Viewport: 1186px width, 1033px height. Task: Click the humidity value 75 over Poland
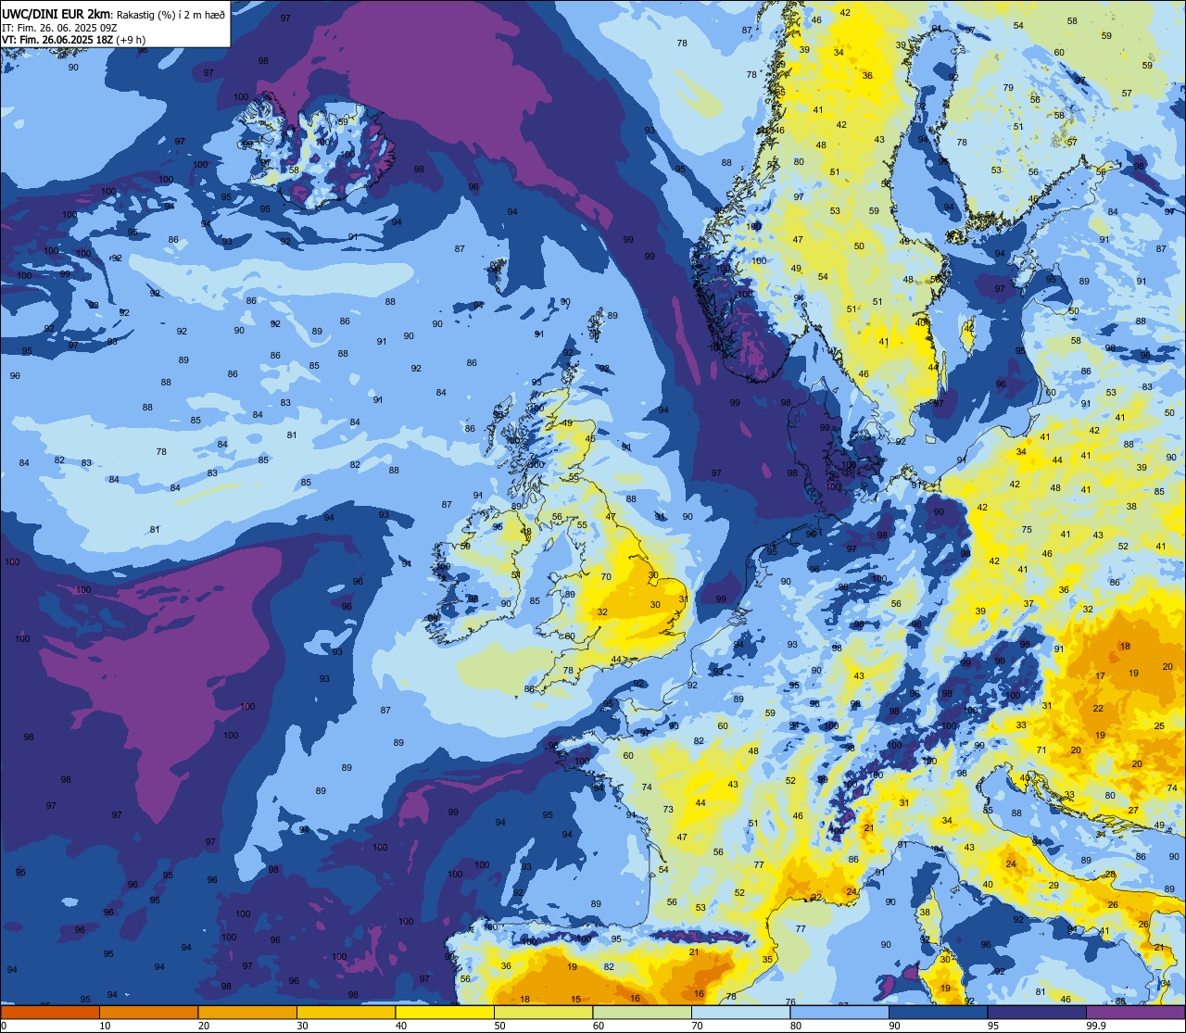[1026, 530]
